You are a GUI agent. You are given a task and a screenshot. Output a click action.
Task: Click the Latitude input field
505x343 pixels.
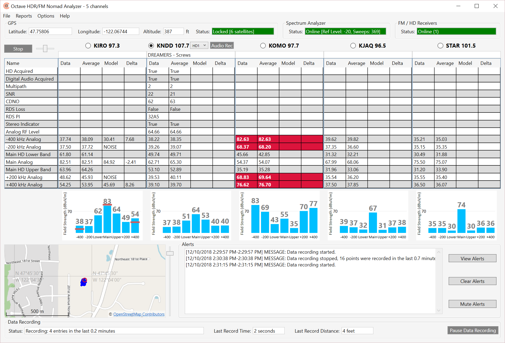[50, 31]
